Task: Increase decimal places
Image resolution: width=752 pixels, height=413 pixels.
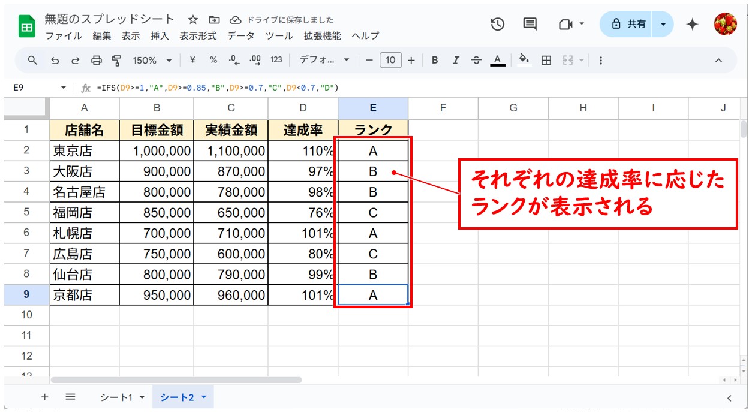Action: (255, 60)
